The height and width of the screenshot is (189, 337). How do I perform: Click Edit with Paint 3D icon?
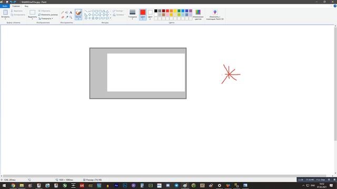click(x=215, y=12)
